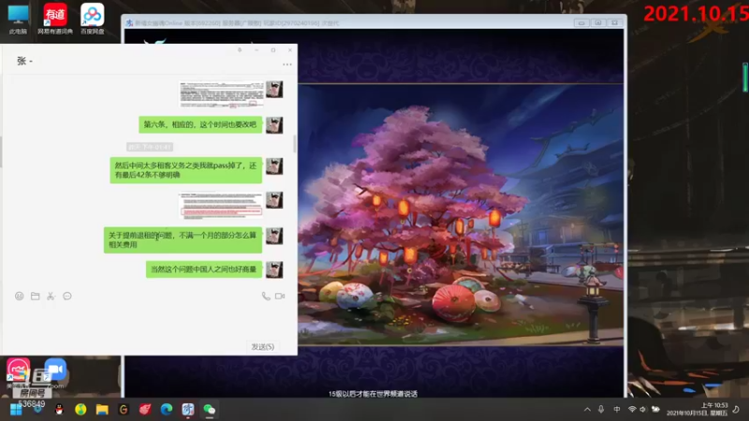The width and height of the screenshot is (749, 421).
Task: Open 百度网盘 desktop shortcut
Action: pos(92,19)
